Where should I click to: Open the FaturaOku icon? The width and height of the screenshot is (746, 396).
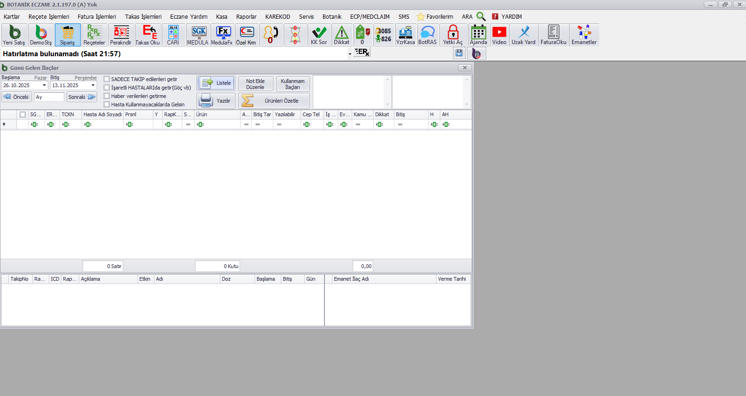pos(553,35)
